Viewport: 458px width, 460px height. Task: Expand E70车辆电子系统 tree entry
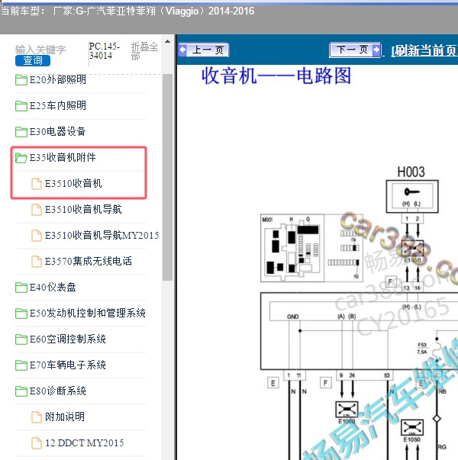(x=68, y=365)
